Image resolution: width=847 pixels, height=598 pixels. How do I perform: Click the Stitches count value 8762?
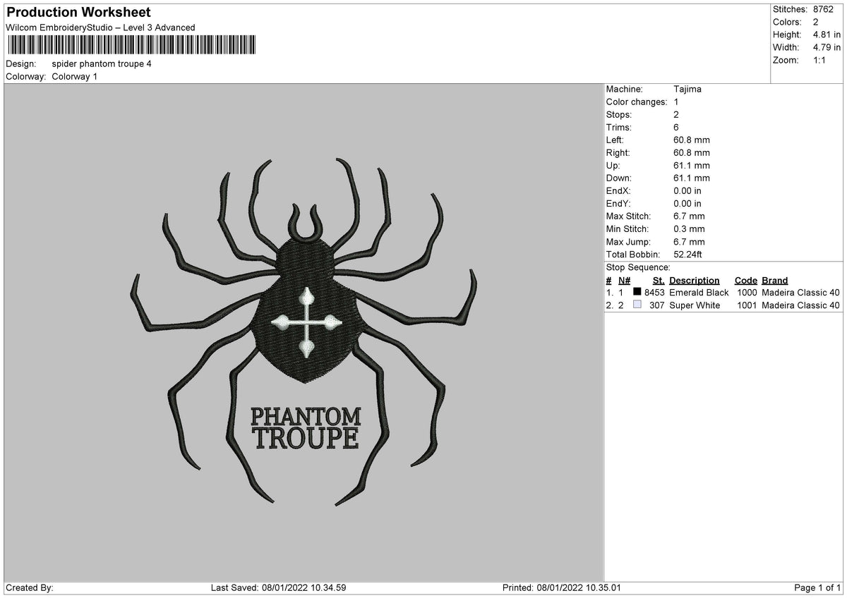click(821, 10)
